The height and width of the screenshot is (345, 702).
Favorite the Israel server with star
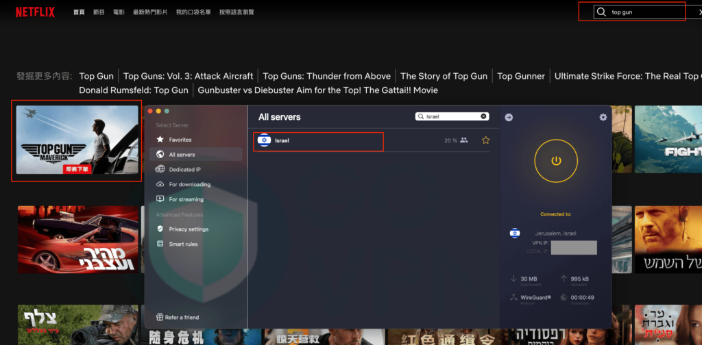coord(486,140)
